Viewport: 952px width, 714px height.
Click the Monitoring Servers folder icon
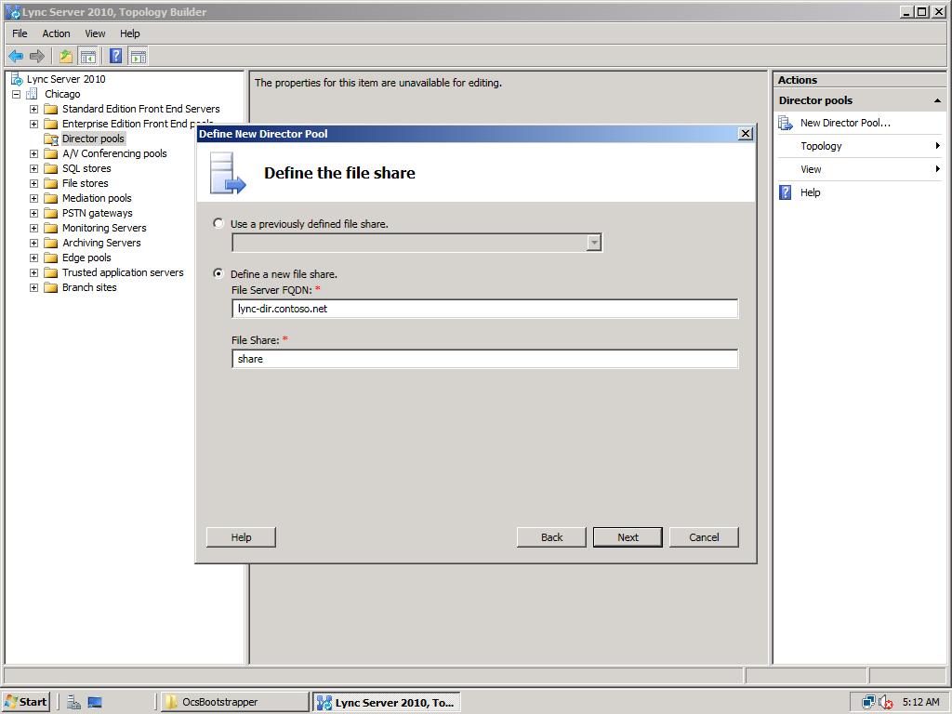pyautogui.click(x=52, y=229)
